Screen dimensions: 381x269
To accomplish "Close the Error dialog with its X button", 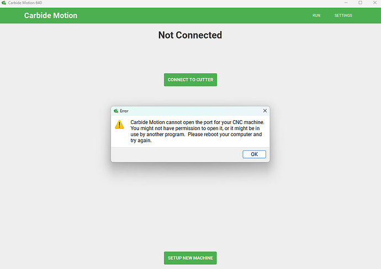I will [x=265, y=111].
